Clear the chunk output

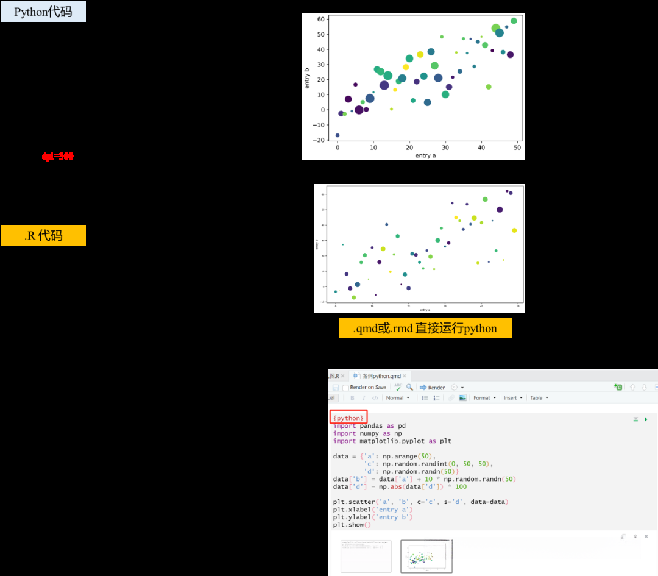(646, 536)
